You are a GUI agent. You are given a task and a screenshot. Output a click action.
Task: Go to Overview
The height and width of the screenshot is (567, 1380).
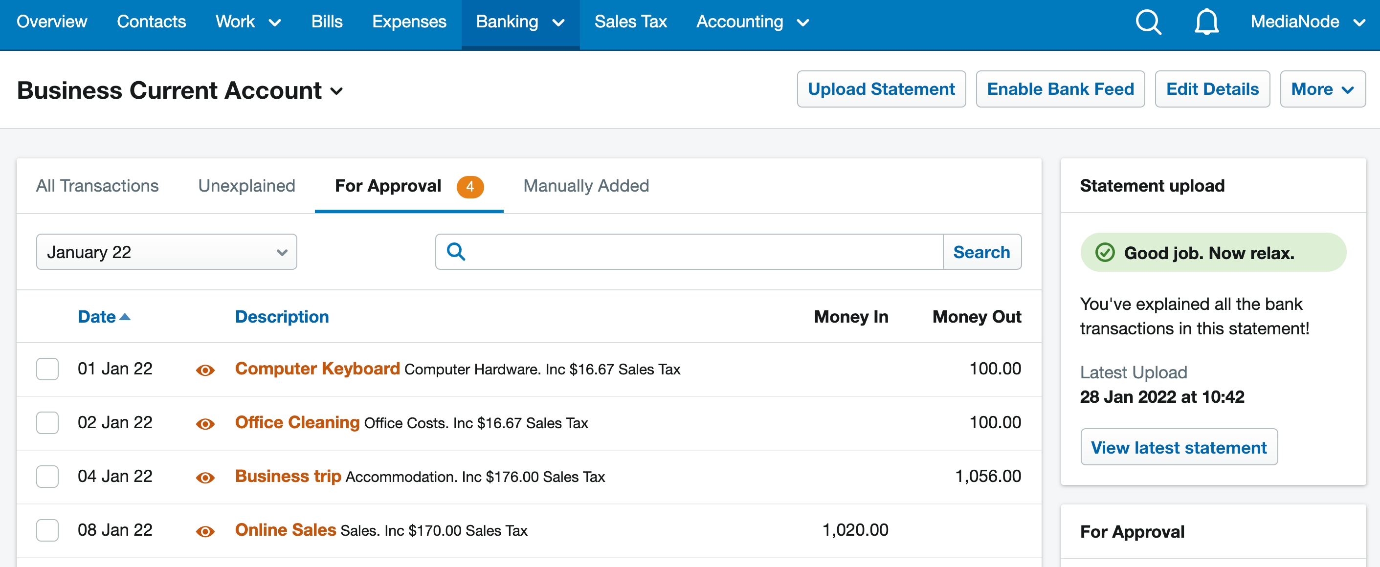[x=51, y=22]
